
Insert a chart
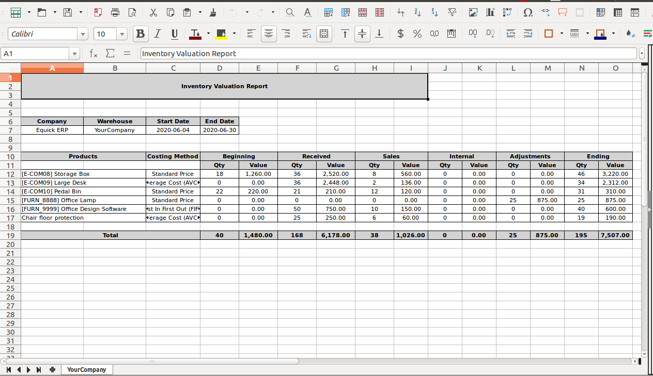tap(490, 12)
